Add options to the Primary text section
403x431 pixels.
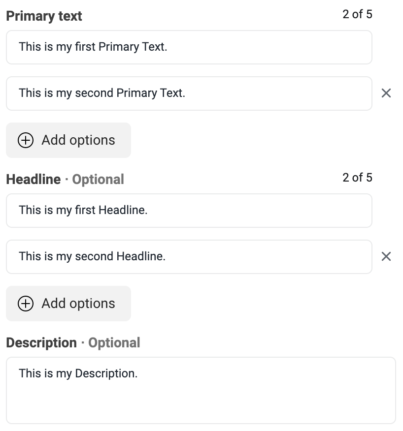pos(68,140)
